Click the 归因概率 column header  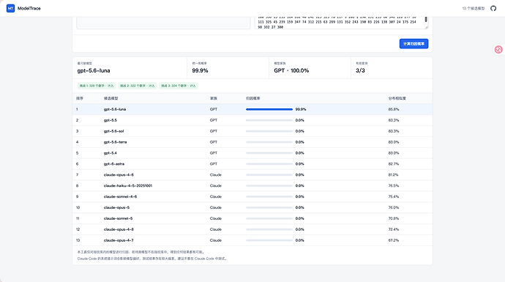coord(252,98)
